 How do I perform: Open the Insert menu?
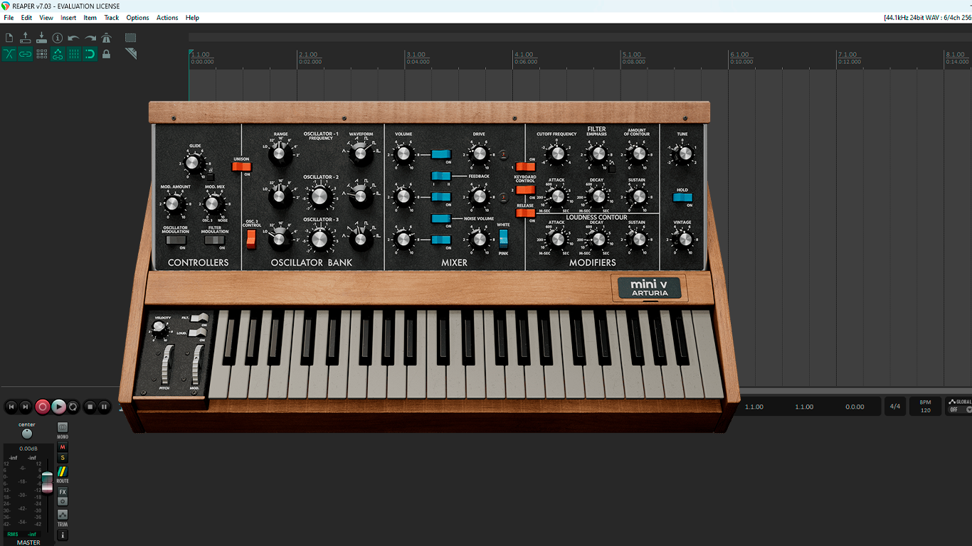tap(68, 18)
